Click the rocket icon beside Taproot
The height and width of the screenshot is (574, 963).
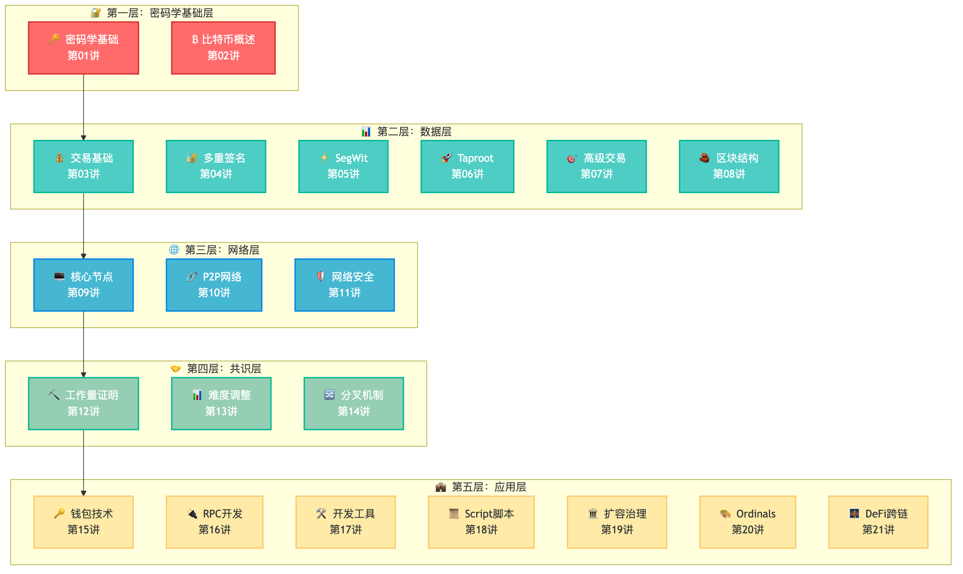tap(447, 158)
